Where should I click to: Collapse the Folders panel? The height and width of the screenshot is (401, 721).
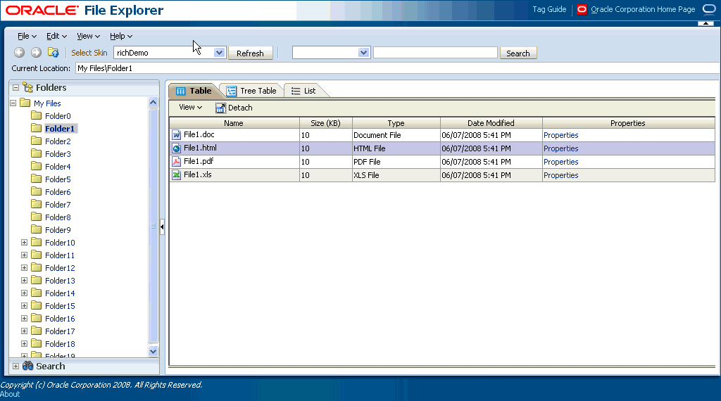click(15, 87)
